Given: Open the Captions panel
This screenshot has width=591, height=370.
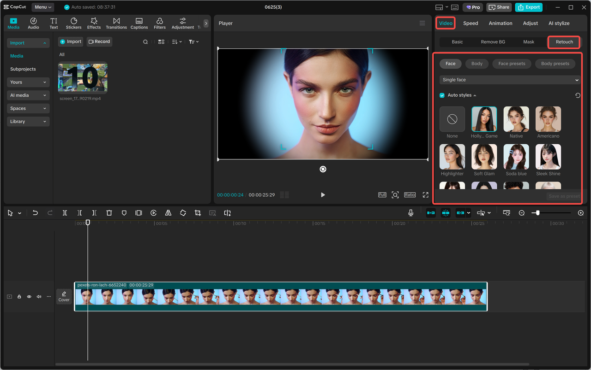Looking at the screenshot, I should (139, 23).
